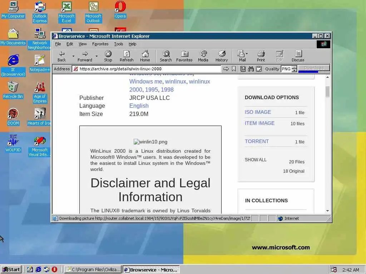Screen dimensions: 366x274
Task: Open the Media toolbar button
Action: (203, 56)
